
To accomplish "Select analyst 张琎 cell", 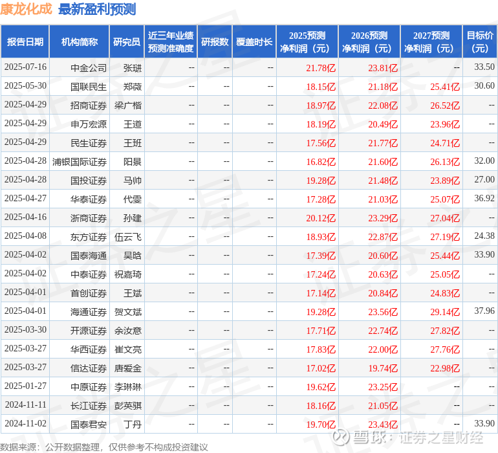I will (127, 67).
